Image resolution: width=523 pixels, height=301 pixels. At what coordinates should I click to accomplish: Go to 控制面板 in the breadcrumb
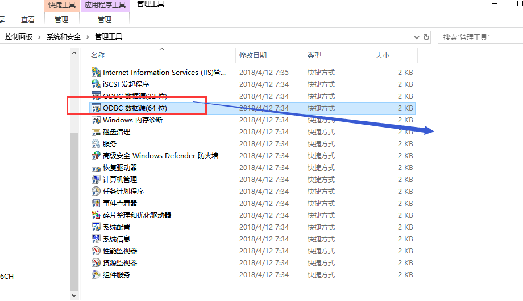pyautogui.click(x=19, y=37)
